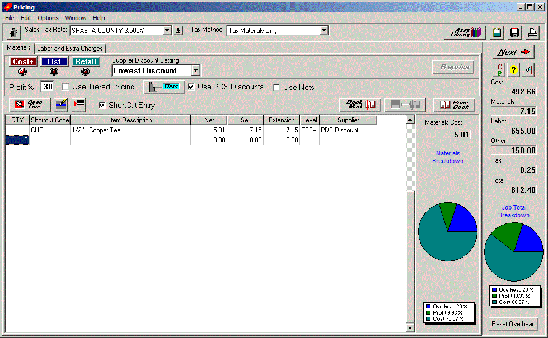
Task: Click the insert line red arrow icon
Action: click(x=79, y=104)
